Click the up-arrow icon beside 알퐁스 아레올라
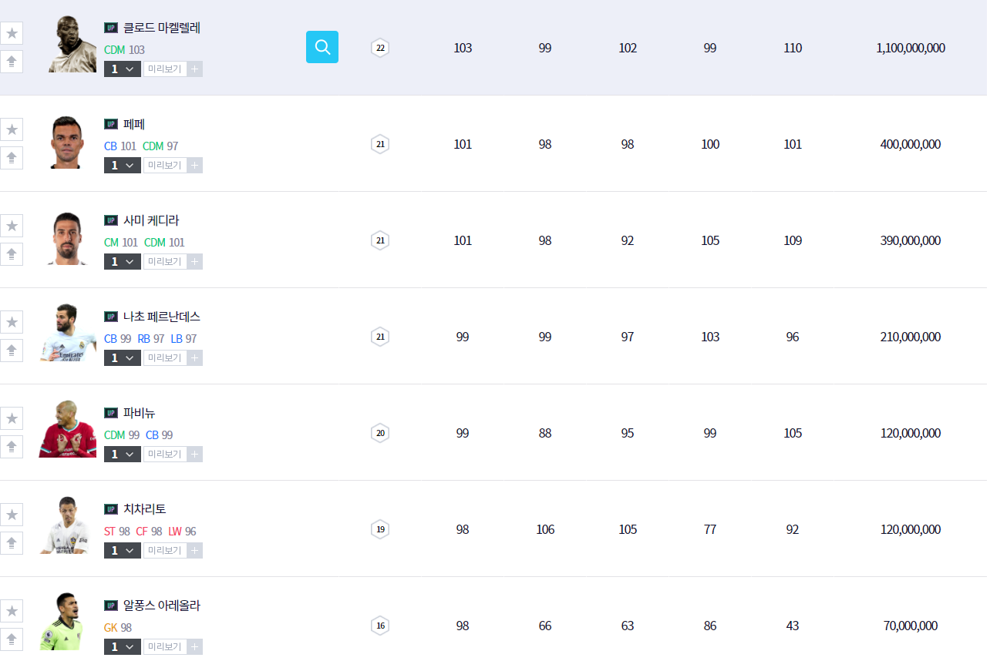Viewport: 990px width, 661px height. (12, 639)
